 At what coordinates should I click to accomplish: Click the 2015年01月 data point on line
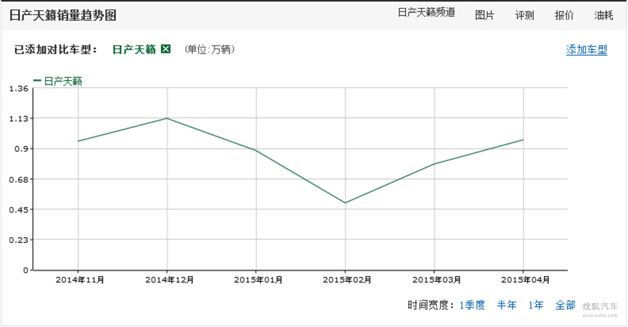(x=256, y=150)
